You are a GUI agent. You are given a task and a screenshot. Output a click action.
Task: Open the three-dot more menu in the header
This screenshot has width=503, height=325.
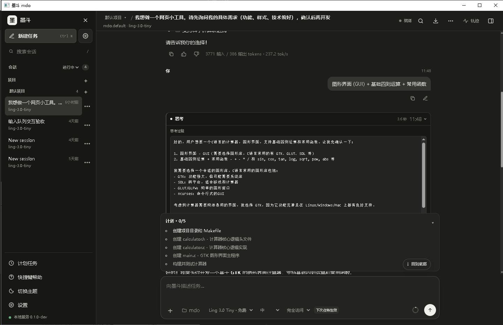[x=451, y=21]
